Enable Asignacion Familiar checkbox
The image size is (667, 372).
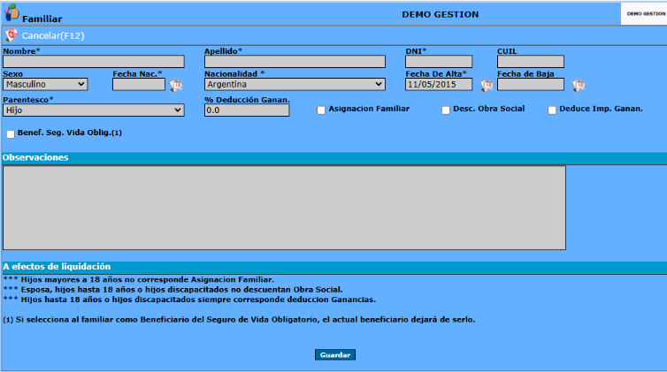[321, 110]
